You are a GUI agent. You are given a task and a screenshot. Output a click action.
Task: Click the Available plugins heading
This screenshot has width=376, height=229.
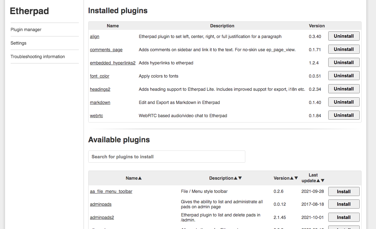[119, 139]
